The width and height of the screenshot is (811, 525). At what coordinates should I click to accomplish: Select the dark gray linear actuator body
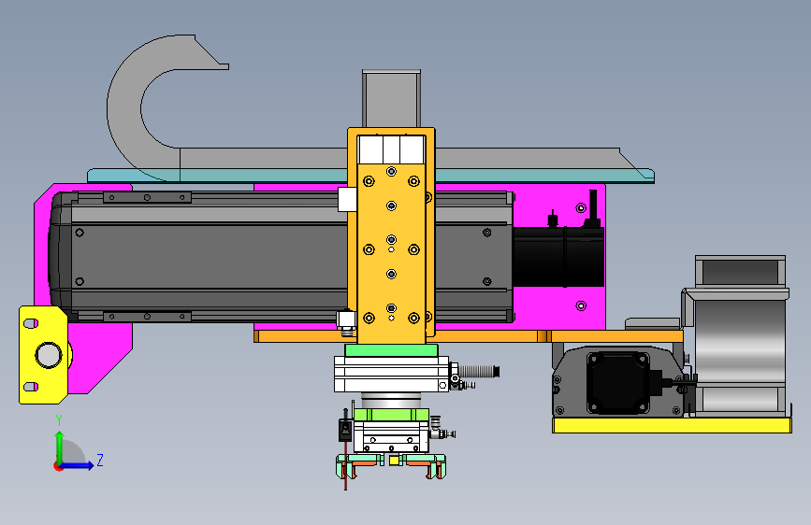(207, 257)
